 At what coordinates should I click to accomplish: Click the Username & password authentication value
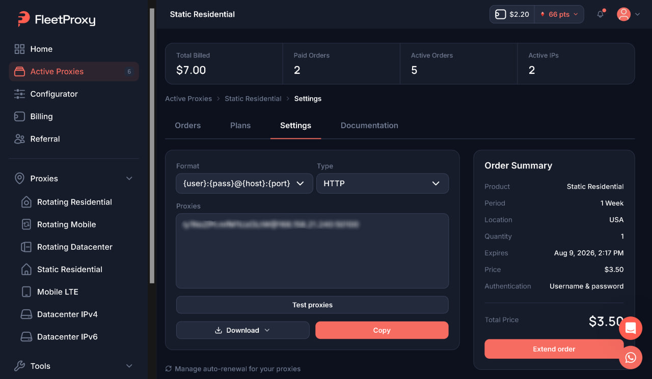pyautogui.click(x=587, y=286)
